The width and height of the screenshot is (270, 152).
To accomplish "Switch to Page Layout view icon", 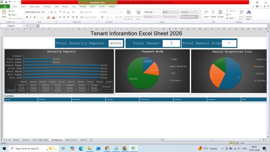I will point(234,143).
